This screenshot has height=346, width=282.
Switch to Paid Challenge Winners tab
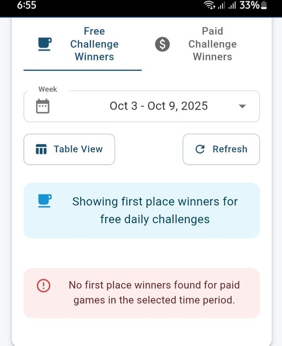pyautogui.click(x=212, y=44)
